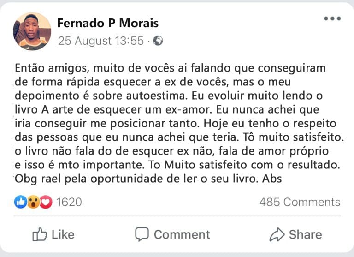
Task: Click the Like text label
Action: 63,234
